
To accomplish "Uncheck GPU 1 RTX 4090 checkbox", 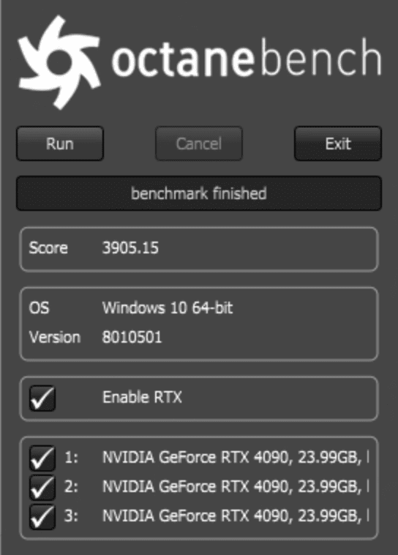I will 42,458.
